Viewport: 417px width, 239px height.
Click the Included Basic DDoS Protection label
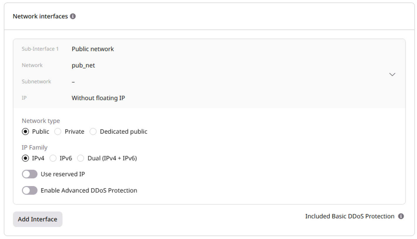[349, 216]
